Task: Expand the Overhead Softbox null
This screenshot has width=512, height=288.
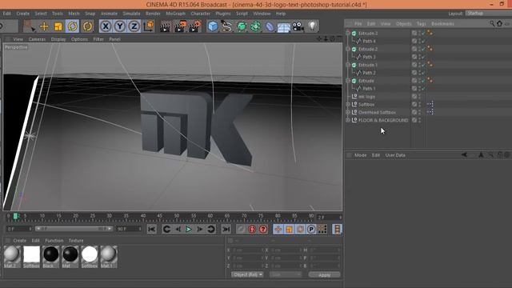Action: (x=348, y=112)
